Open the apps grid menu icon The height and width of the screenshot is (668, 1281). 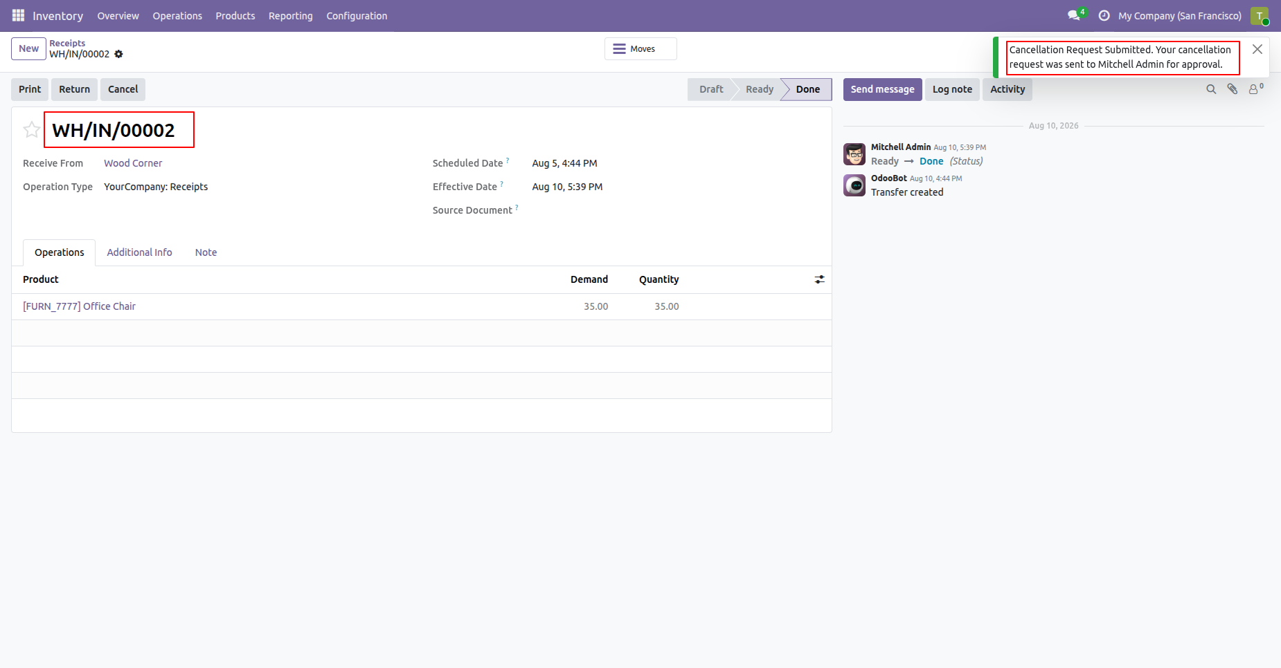click(18, 15)
